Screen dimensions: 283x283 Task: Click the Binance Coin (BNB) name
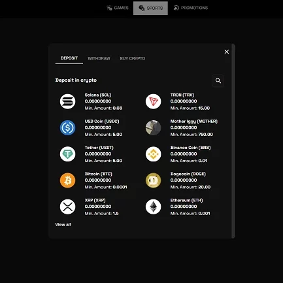[191, 148]
